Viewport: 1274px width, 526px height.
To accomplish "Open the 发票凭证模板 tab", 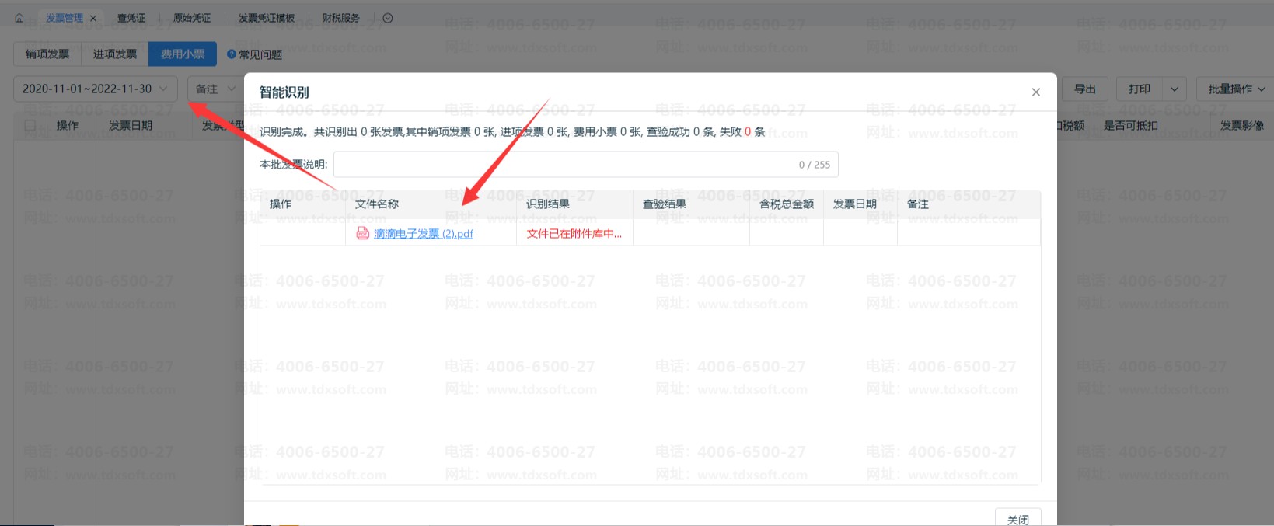I will point(266,18).
